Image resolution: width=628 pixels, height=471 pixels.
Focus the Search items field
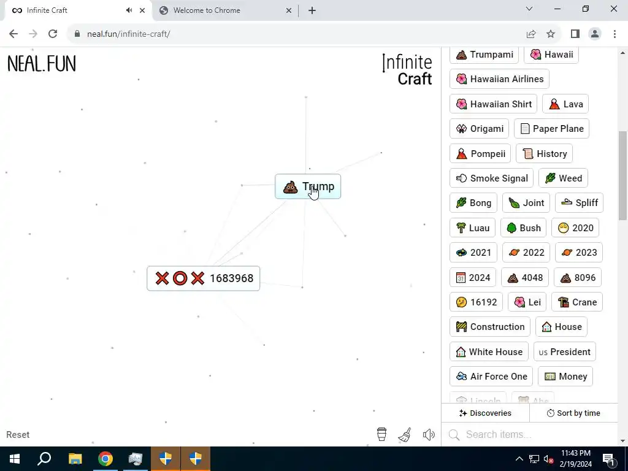529,435
